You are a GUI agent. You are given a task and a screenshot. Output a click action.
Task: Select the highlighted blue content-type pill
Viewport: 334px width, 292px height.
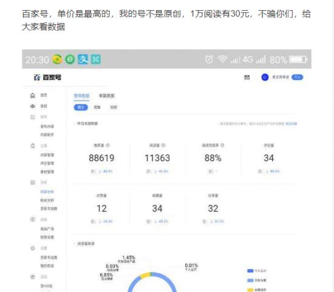pyautogui.click(x=81, y=107)
